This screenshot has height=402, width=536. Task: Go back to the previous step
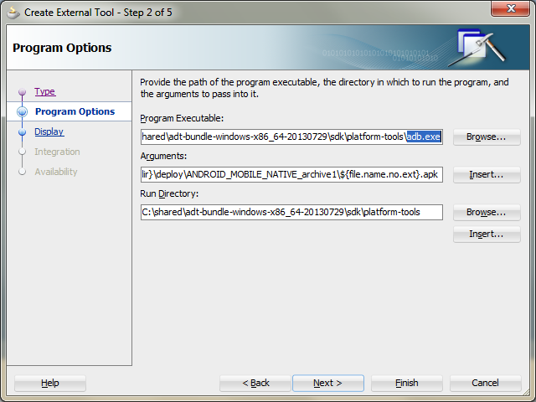pyautogui.click(x=255, y=384)
